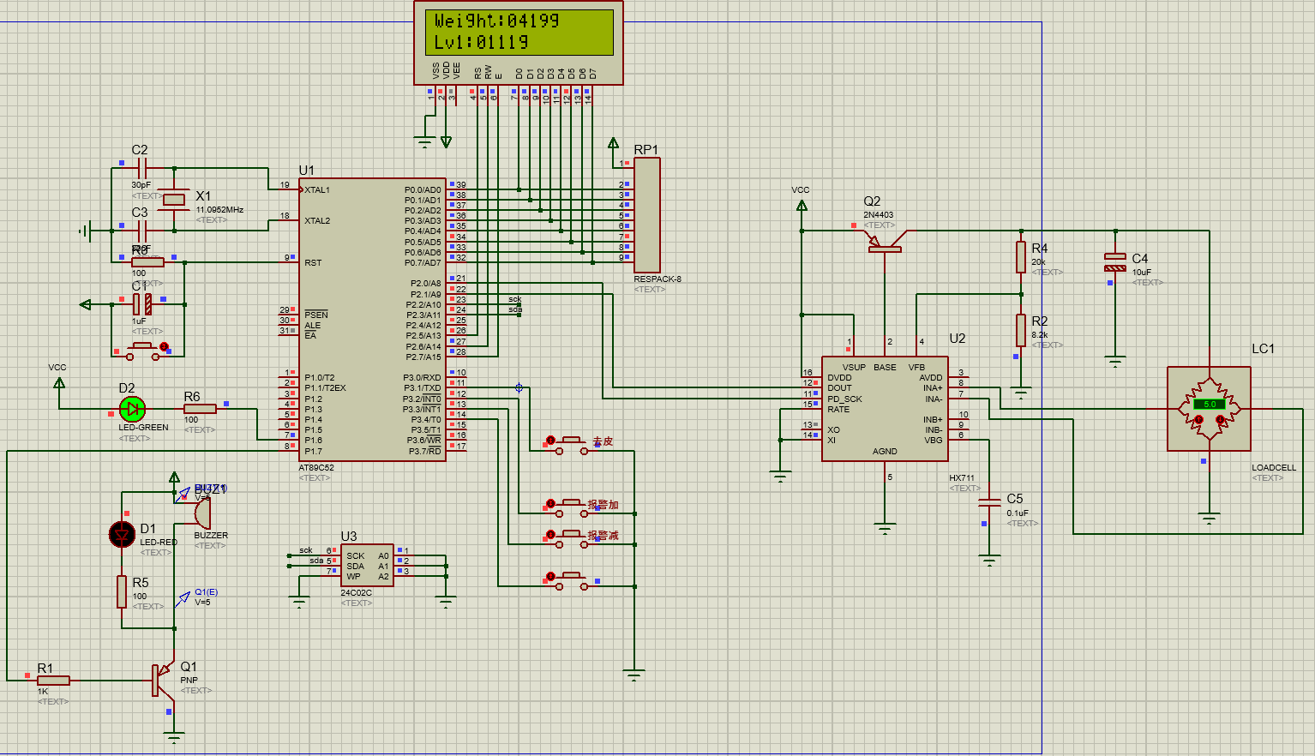1315x756 pixels.
Task: Click the 'LED-RED' label text
Action: [x=159, y=543]
